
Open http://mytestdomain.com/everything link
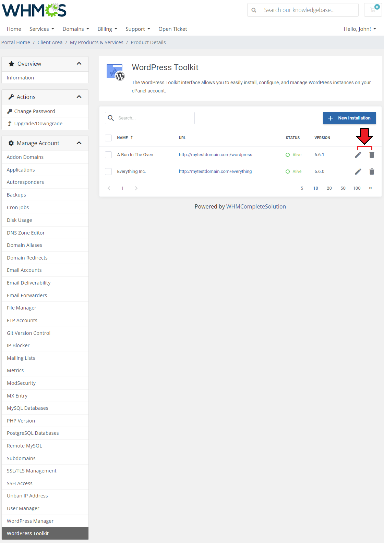pyautogui.click(x=215, y=172)
